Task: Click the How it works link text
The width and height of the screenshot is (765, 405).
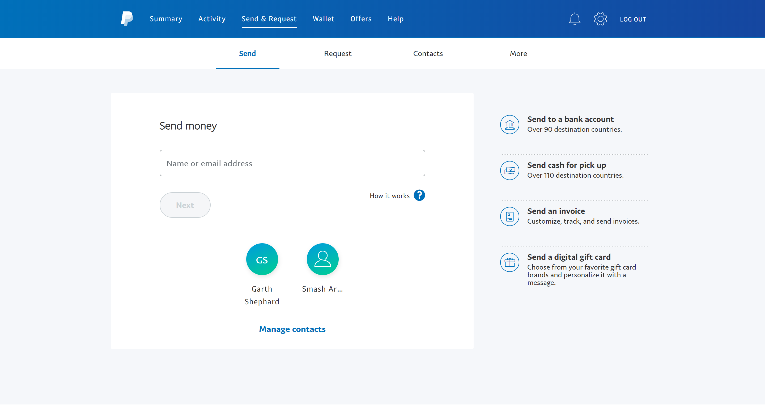Action: click(x=389, y=196)
